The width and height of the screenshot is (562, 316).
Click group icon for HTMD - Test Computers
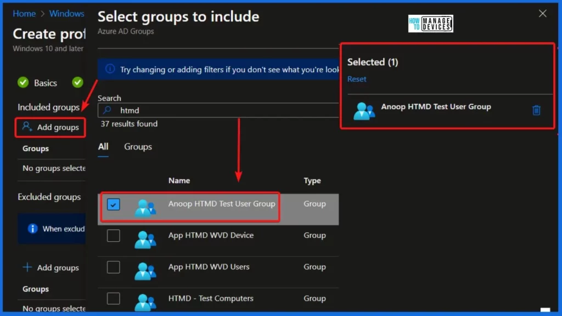click(145, 302)
